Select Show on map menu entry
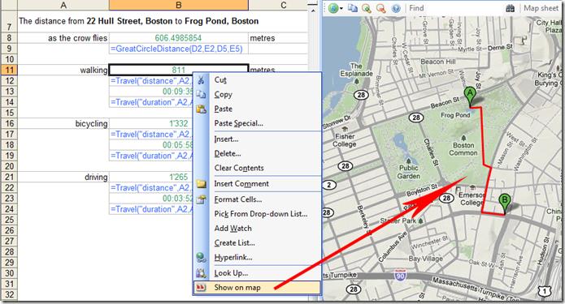Image resolution: width=565 pixels, height=304 pixels. (x=257, y=288)
